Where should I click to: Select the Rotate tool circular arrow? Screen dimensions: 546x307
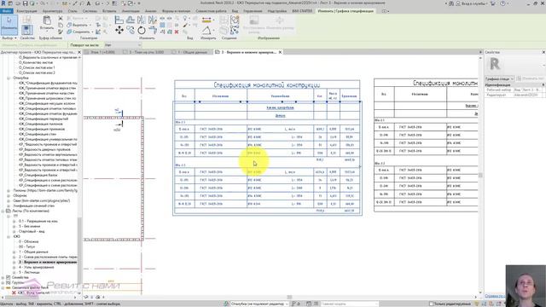point(142,31)
